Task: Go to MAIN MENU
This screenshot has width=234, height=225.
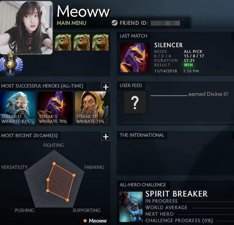Action: 71,23
